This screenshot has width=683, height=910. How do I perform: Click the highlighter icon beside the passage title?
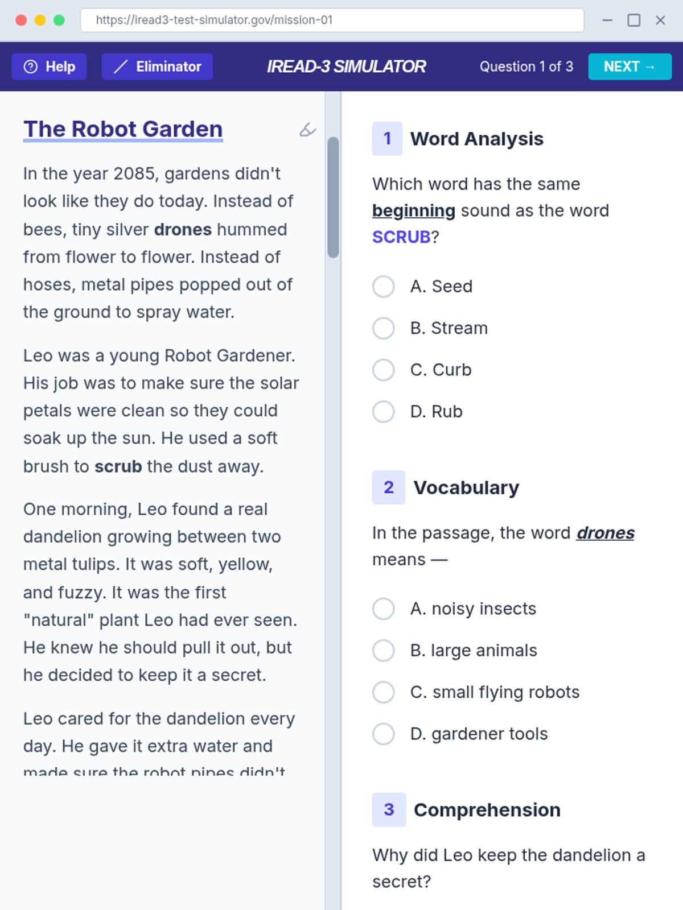307,130
